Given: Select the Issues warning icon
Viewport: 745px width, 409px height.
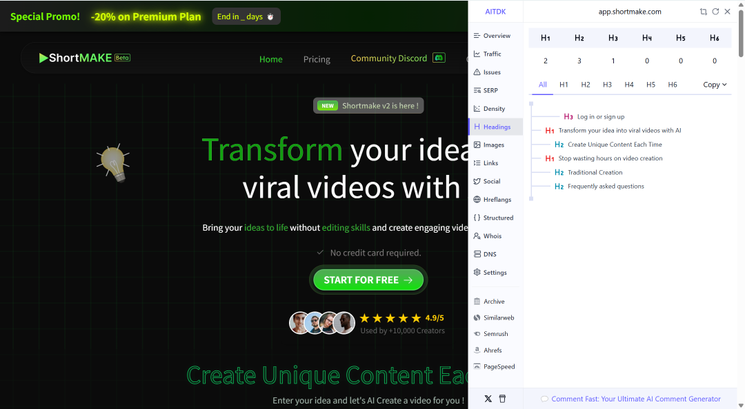Looking at the screenshot, I should (x=477, y=72).
